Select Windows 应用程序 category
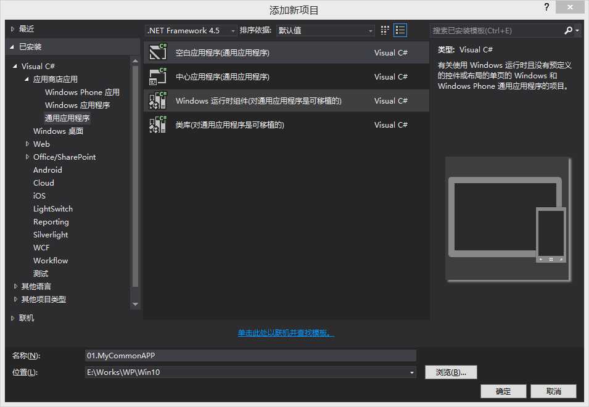Image resolution: width=589 pixels, height=407 pixels. click(77, 105)
